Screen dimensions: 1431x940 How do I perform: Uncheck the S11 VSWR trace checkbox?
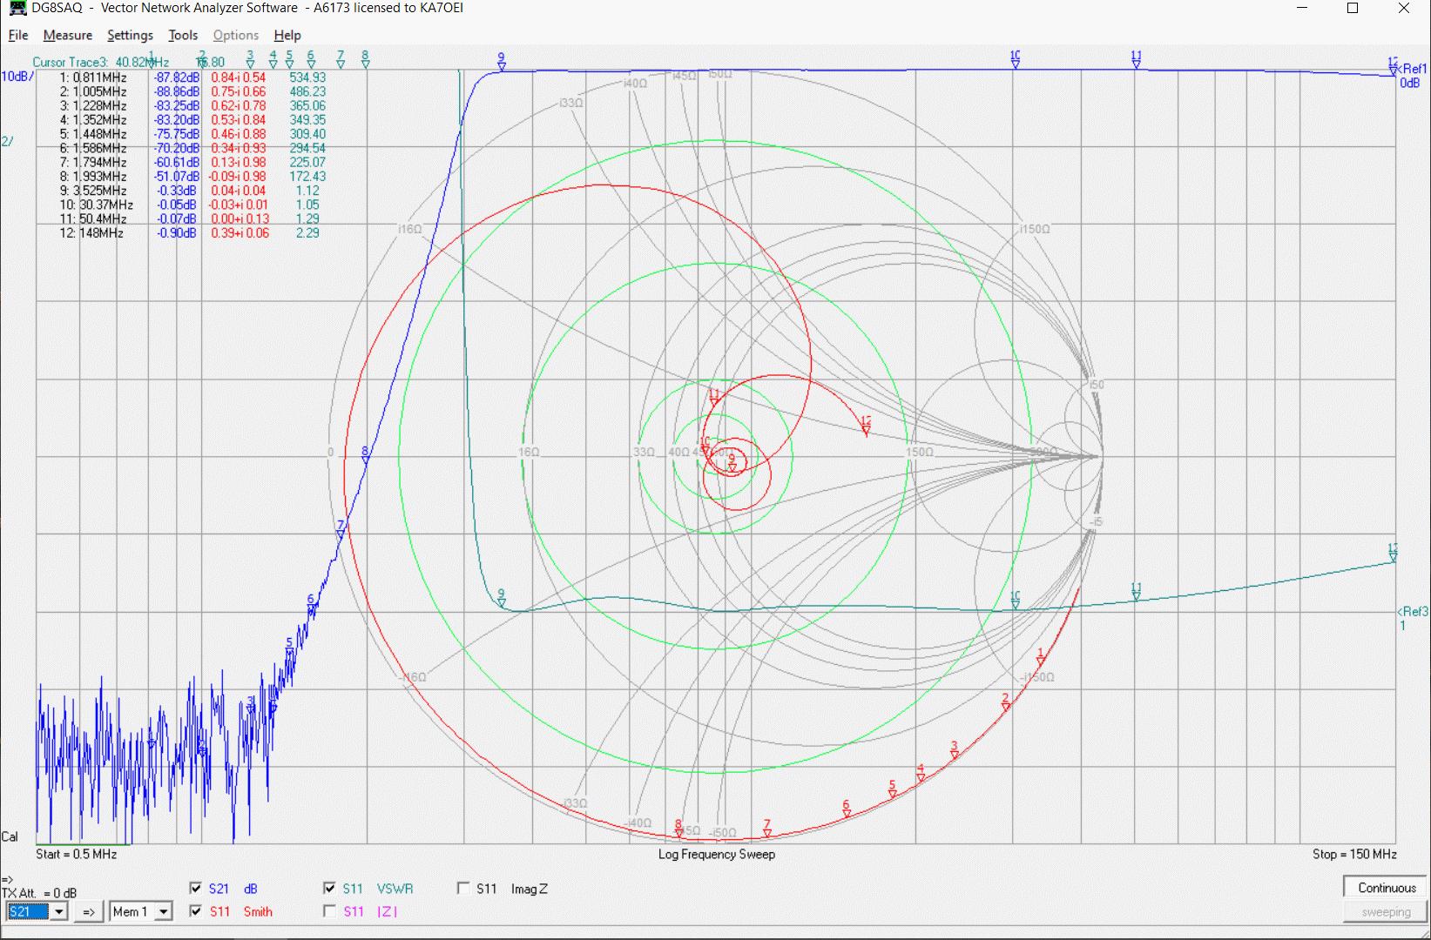(329, 888)
